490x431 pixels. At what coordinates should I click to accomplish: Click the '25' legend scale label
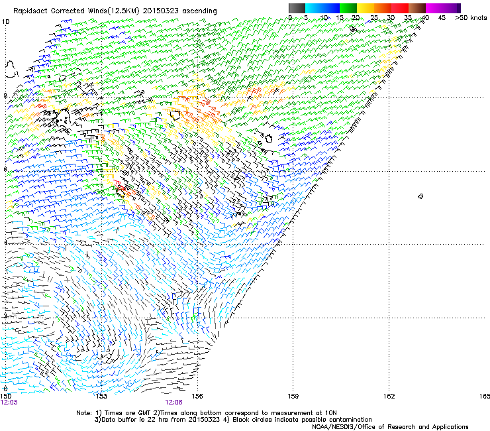[x=373, y=18]
